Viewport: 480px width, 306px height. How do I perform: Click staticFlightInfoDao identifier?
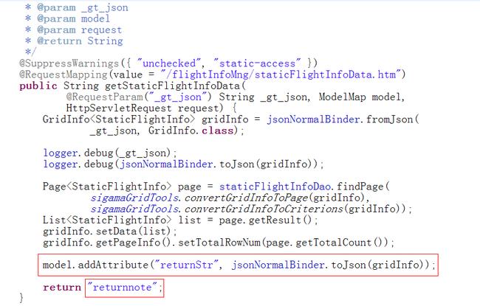tap(275, 187)
